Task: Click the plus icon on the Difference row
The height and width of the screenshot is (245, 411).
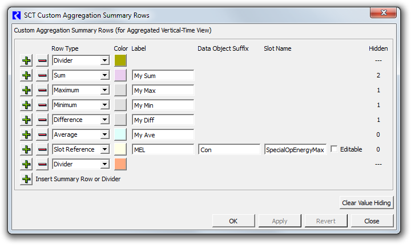Action: (x=26, y=120)
